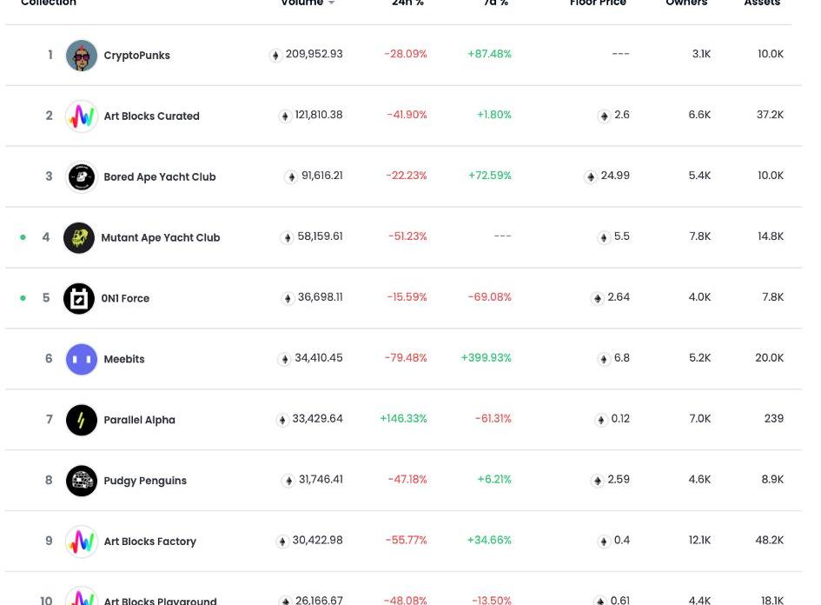The image size is (821, 605).
Task: Open the Art Blocks Factory collection name
Action: click(149, 542)
